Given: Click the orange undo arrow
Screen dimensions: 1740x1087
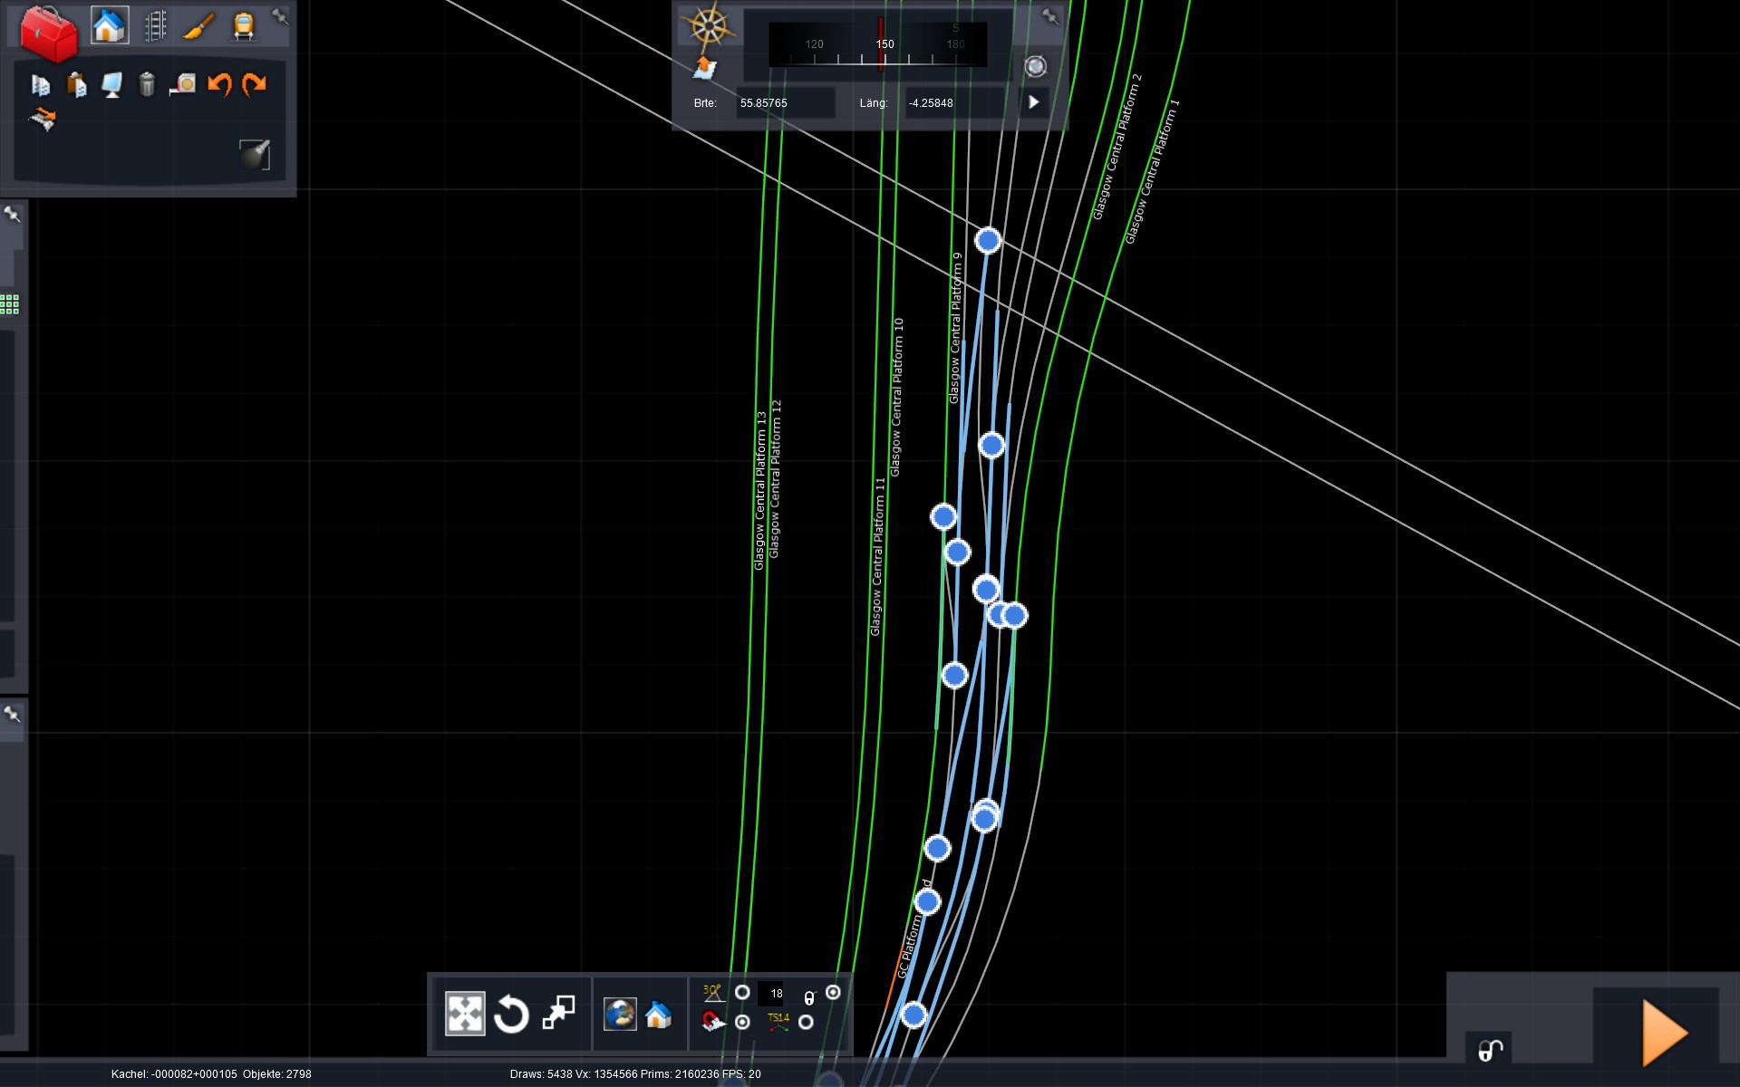Looking at the screenshot, I should click(x=219, y=85).
